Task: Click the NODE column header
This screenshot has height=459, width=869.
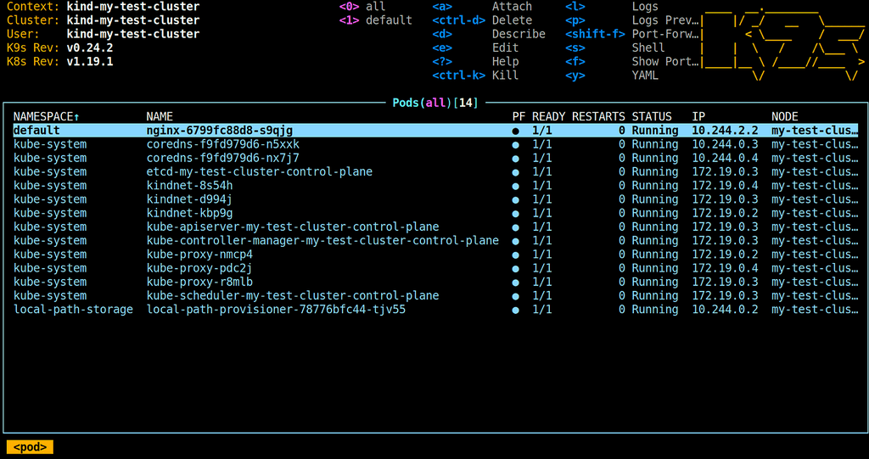Action: [785, 117]
